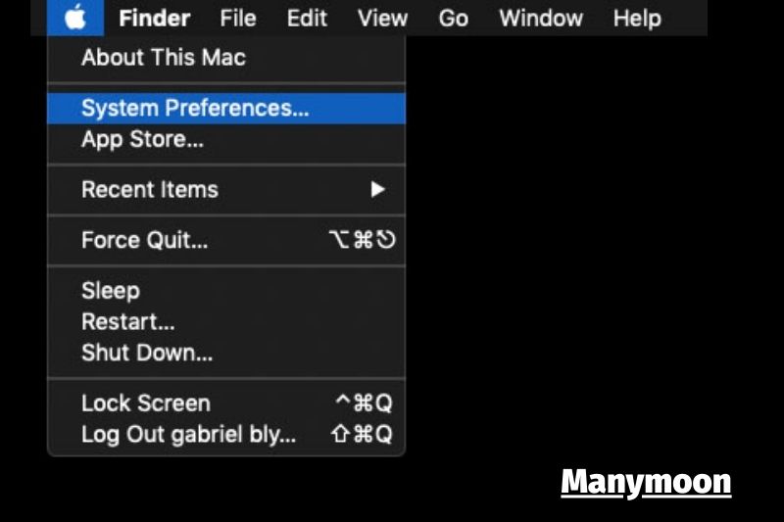Open the Help menu
This screenshot has width=784, height=522.
coord(637,19)
